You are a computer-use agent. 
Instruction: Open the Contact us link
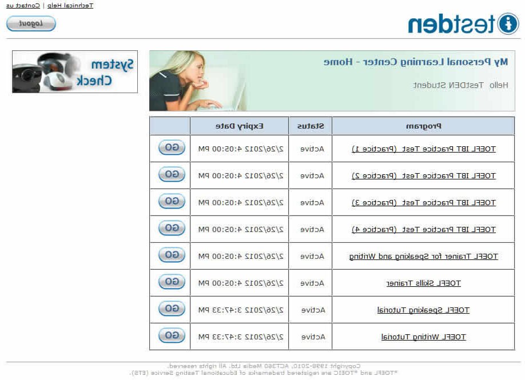(x=23, y=5)
